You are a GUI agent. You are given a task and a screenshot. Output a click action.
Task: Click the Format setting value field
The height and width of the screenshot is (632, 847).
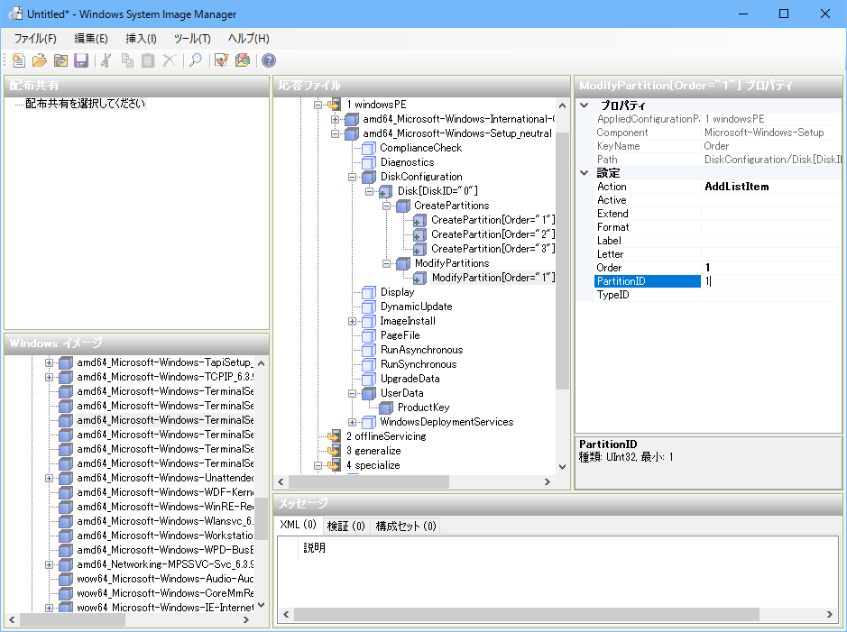771,227
